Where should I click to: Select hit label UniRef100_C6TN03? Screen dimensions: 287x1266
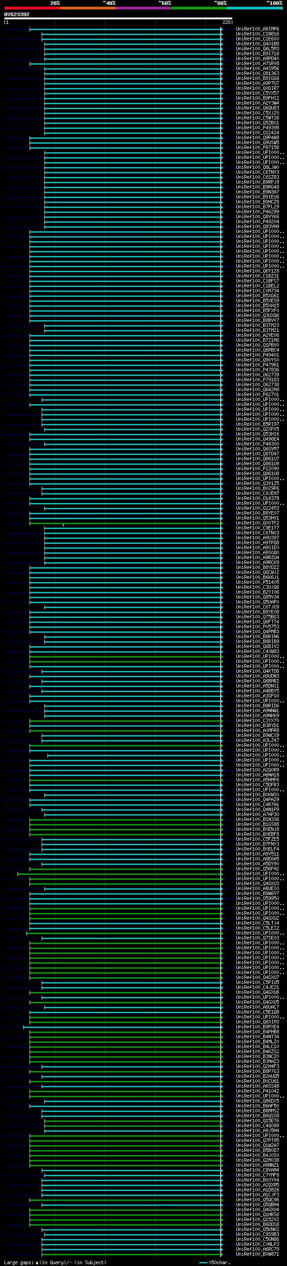257,533
